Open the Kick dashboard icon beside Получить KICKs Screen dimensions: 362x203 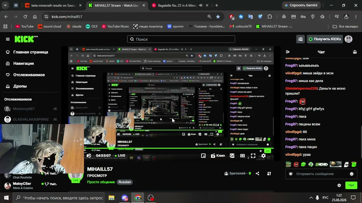(x=300, y=39)
